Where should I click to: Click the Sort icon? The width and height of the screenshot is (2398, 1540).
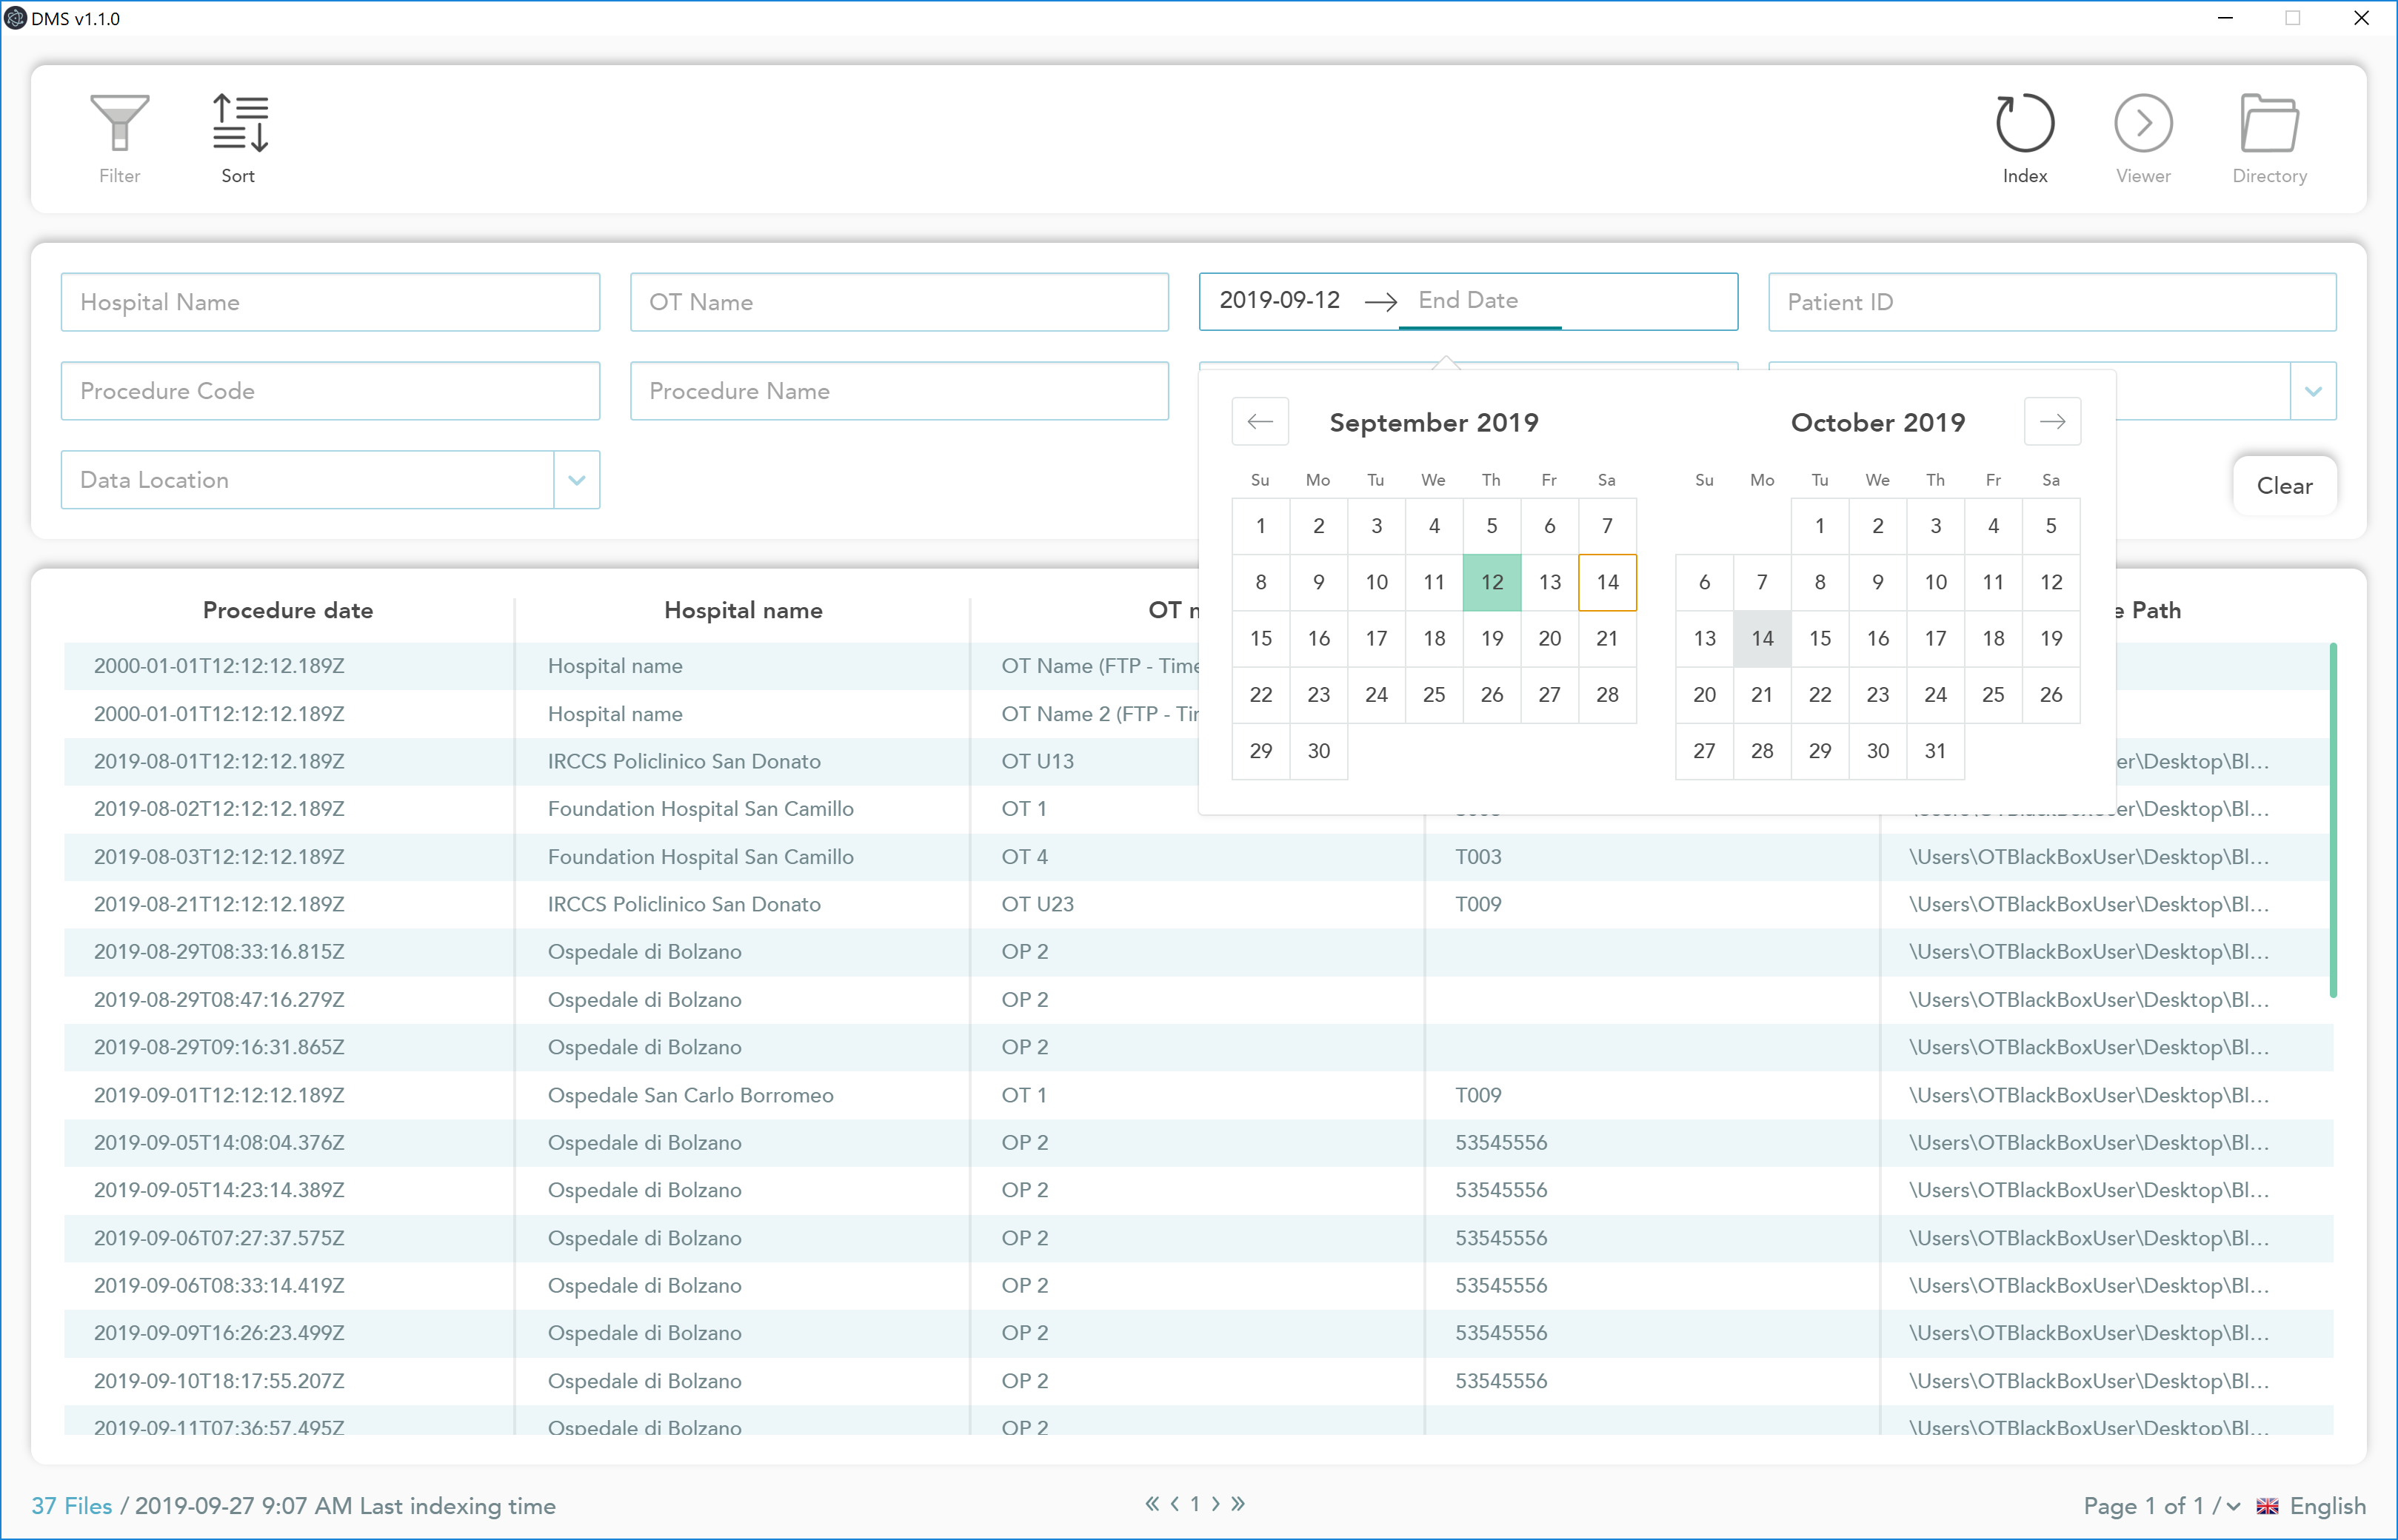(239, 123)
